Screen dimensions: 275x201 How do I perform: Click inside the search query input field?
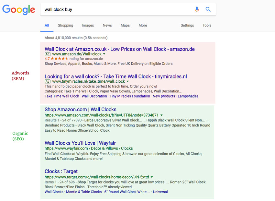[x=113, y=9]
